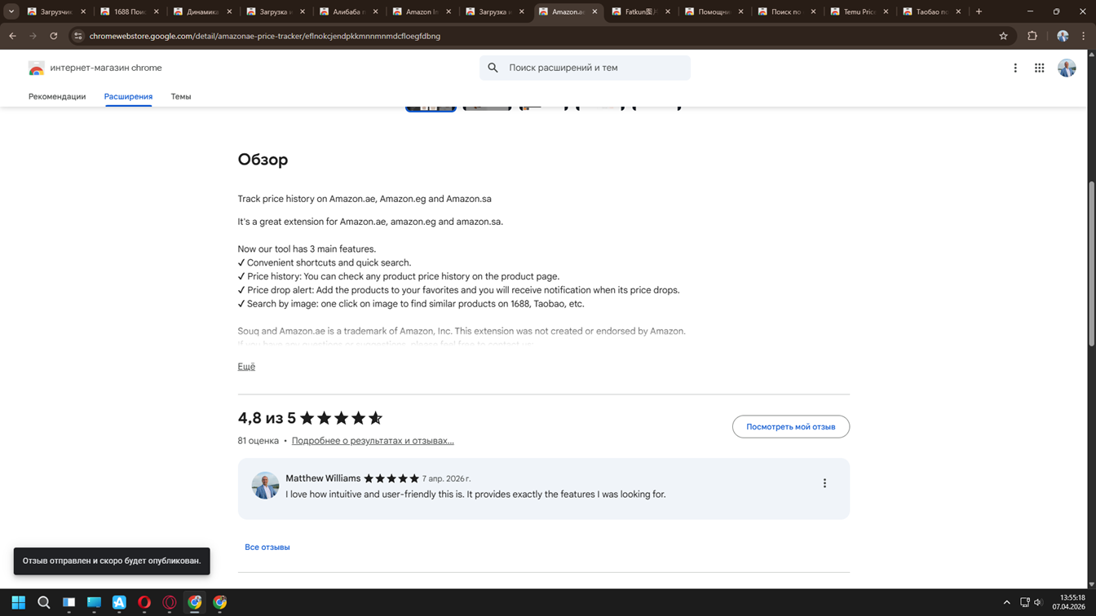Viewport: 1096px width, 616px height.
Task: Open the browser Extensions puzzle icon
Action: (1032, 36)
